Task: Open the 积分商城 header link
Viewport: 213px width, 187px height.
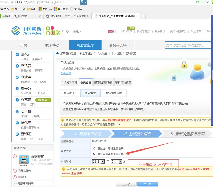Action: click(160, 32)
